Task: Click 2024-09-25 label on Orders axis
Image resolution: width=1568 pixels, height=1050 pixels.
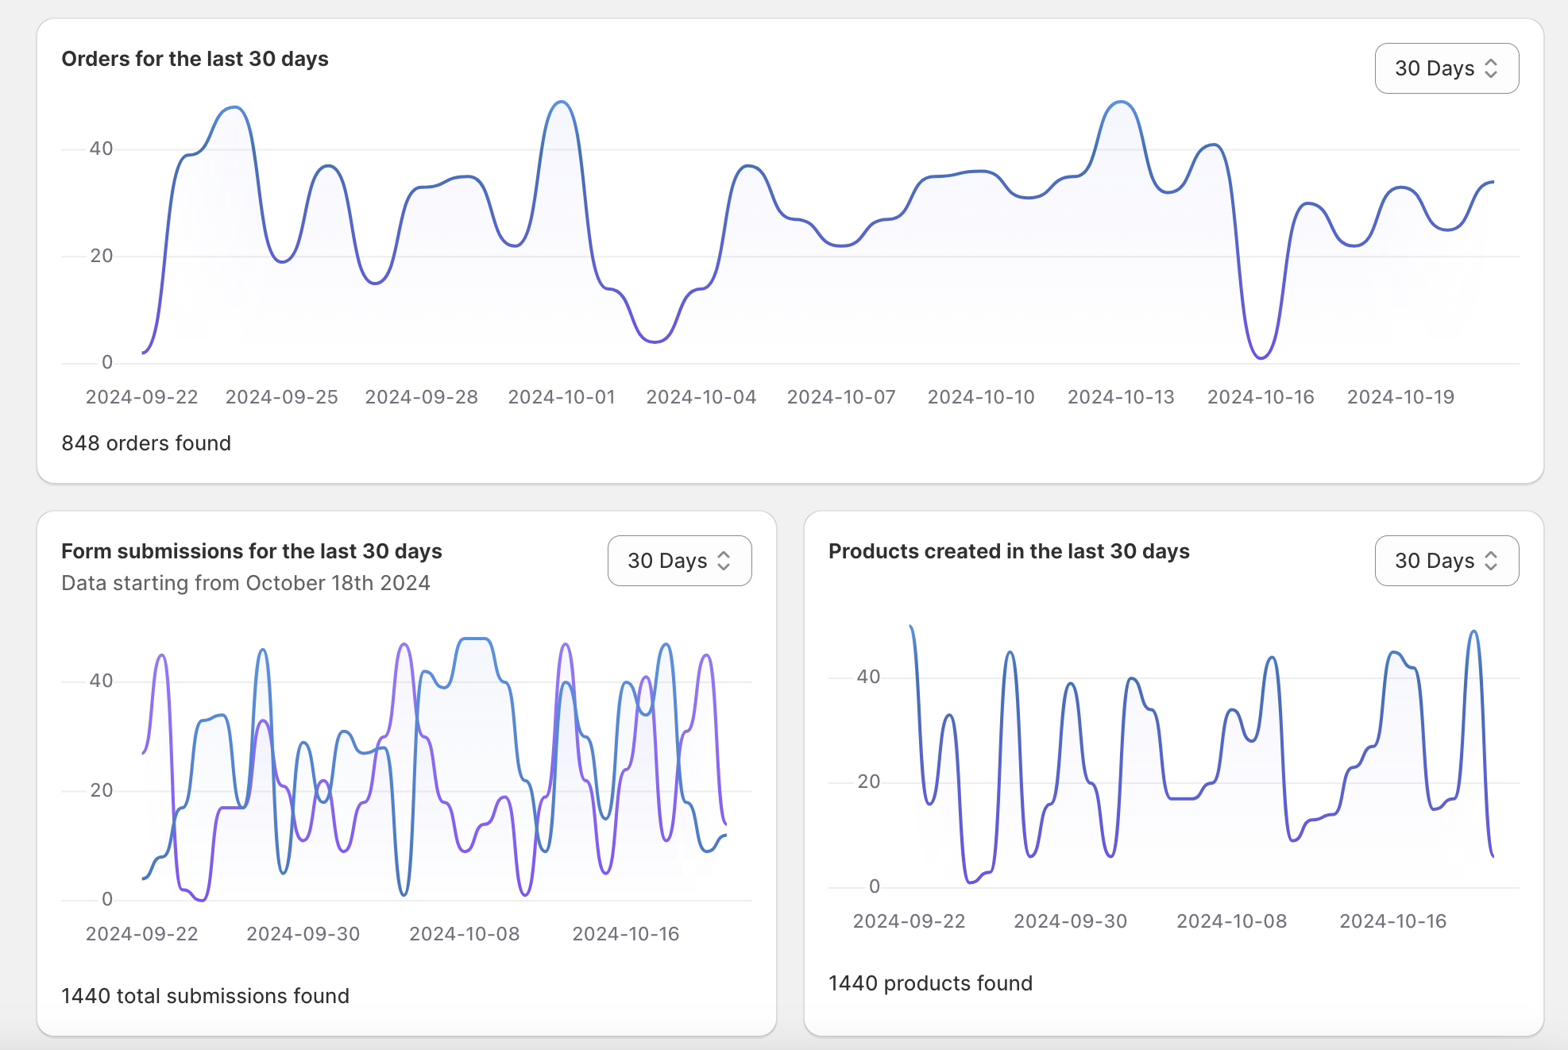Action: click(281, 397)
